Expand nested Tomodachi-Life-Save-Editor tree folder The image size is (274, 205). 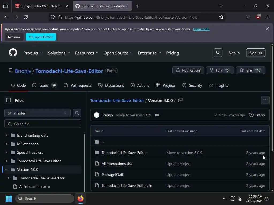[9, 178]
